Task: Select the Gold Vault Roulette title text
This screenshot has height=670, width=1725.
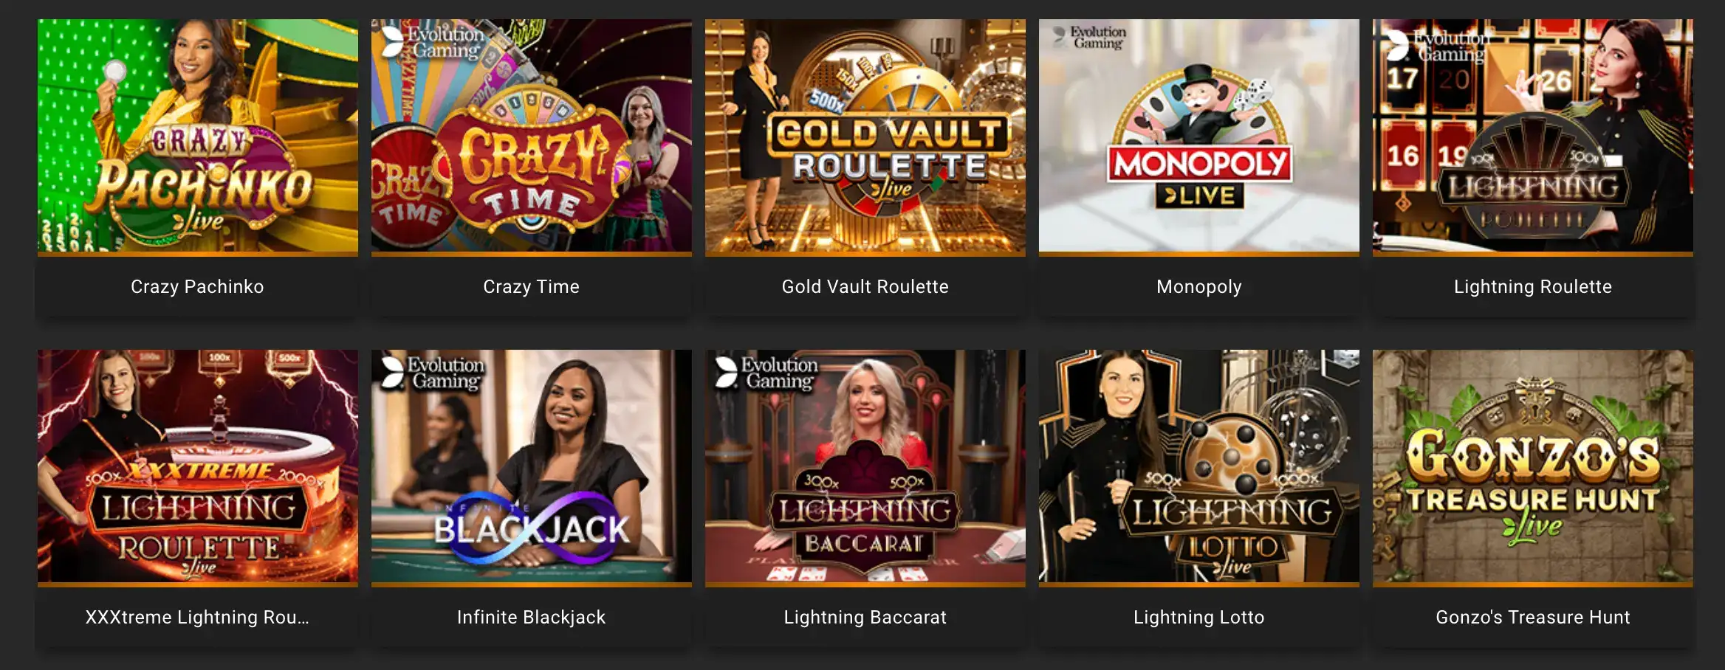Action: click(x=865, y=287)
